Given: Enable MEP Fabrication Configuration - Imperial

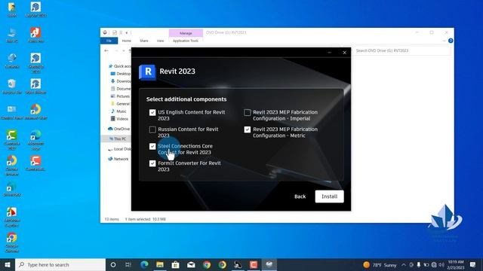Looking at the screenshot, I should 248,112.
